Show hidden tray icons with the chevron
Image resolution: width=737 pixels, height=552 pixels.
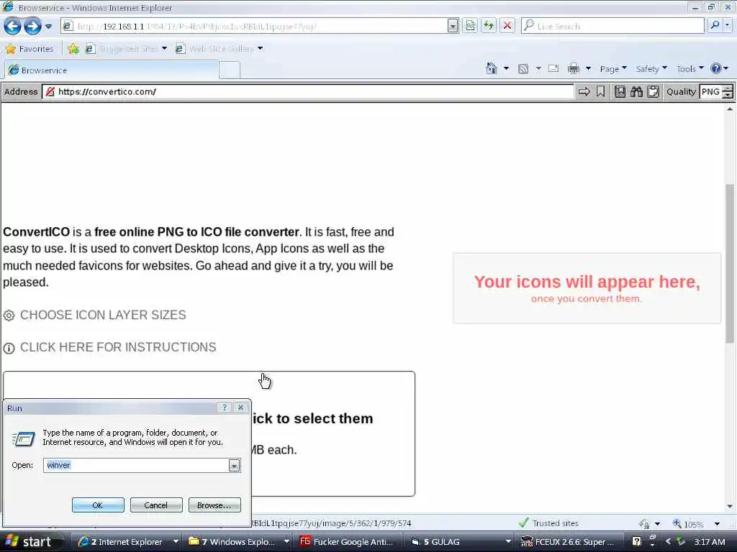(668, 542)
